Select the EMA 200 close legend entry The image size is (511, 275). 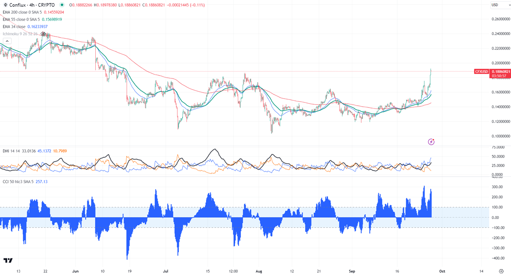[x=22, y=12]
